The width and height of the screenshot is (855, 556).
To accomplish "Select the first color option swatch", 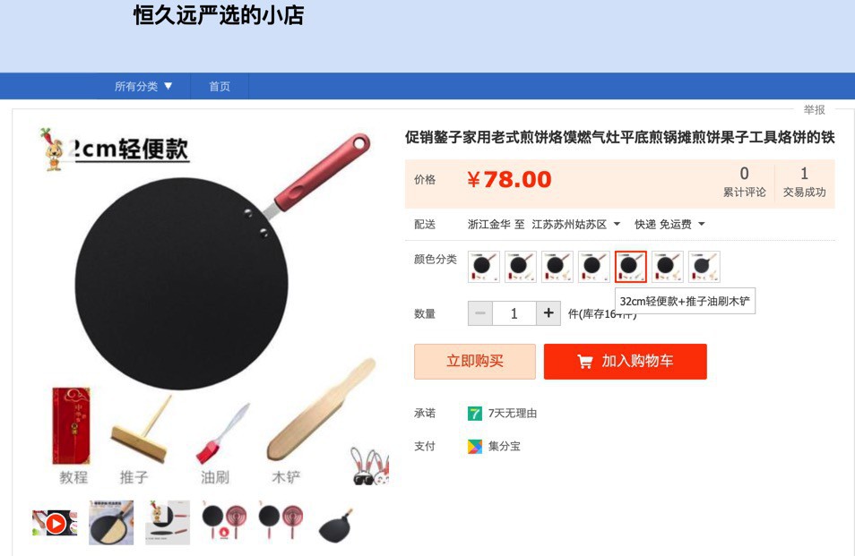I will [x=484, y=267].
